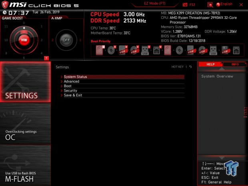Open the OC overclocking settings tile
This screenshot has width=248, height=186.
[25, 124]
